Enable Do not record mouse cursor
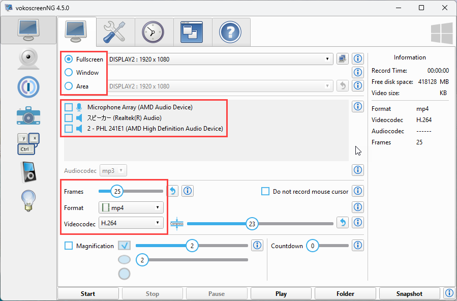The width and height of the screenshot is (457, 301). [265, 192]
